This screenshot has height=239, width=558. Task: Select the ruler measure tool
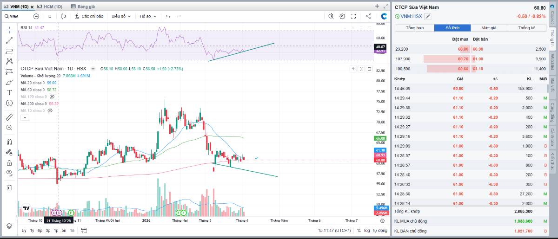pos(9,117)
